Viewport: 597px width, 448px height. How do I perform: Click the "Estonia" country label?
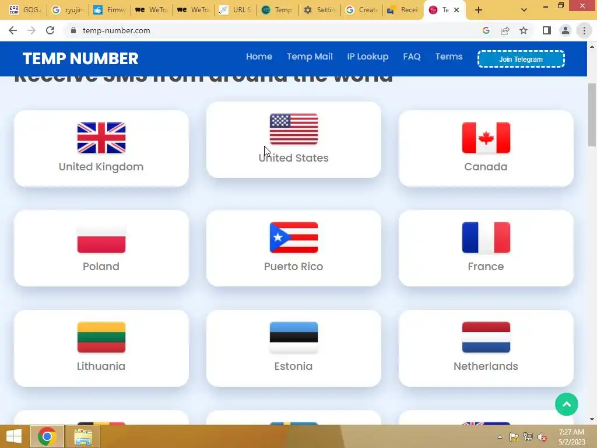point(294,366)
